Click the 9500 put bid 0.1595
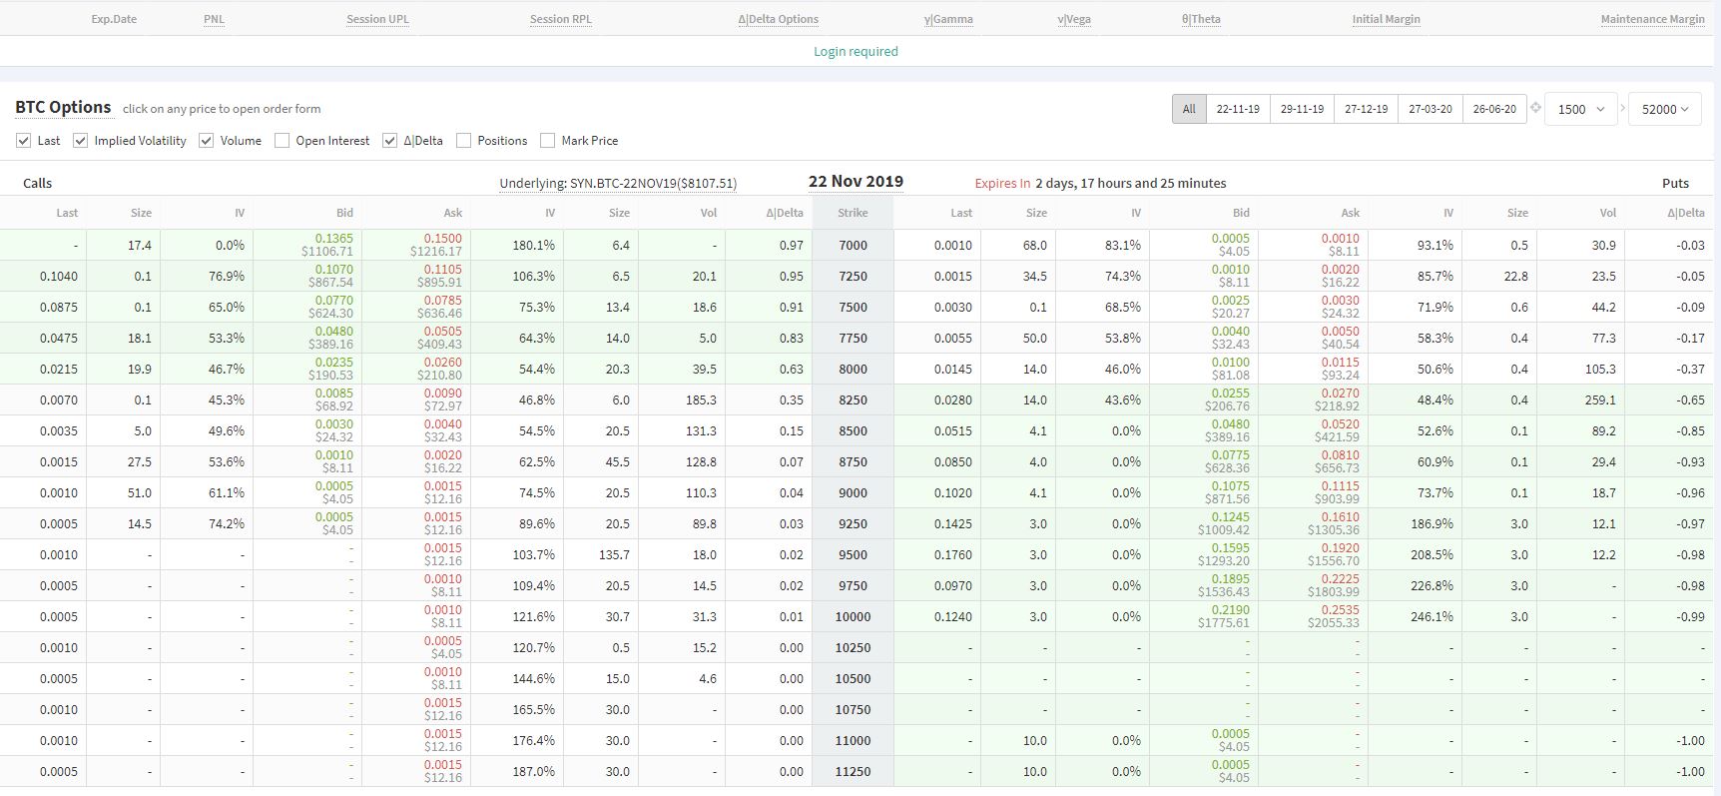 1230,548
